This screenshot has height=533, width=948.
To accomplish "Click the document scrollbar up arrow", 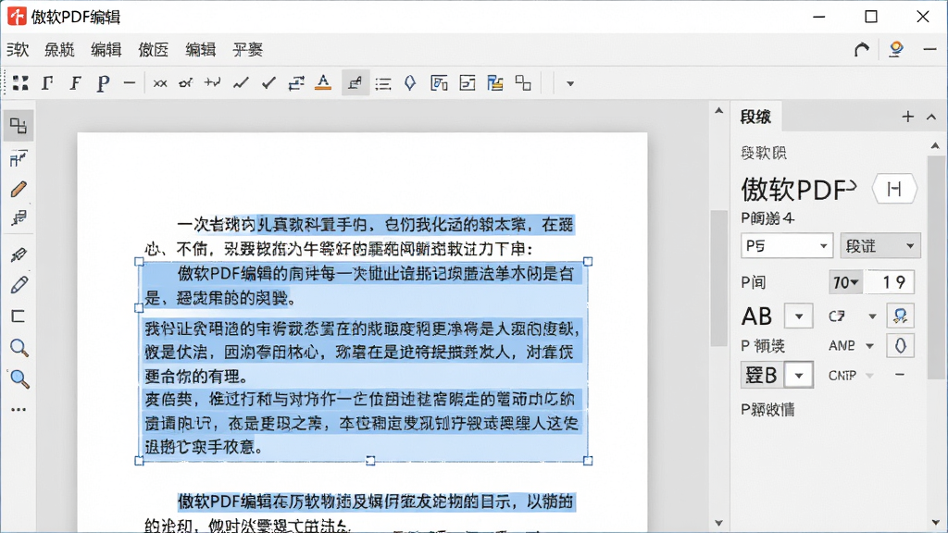I will click(718, 111).
